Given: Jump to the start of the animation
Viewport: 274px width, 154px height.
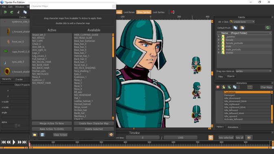Looking at the screenshot, I should pyautogui.click(x=4, y=142).
